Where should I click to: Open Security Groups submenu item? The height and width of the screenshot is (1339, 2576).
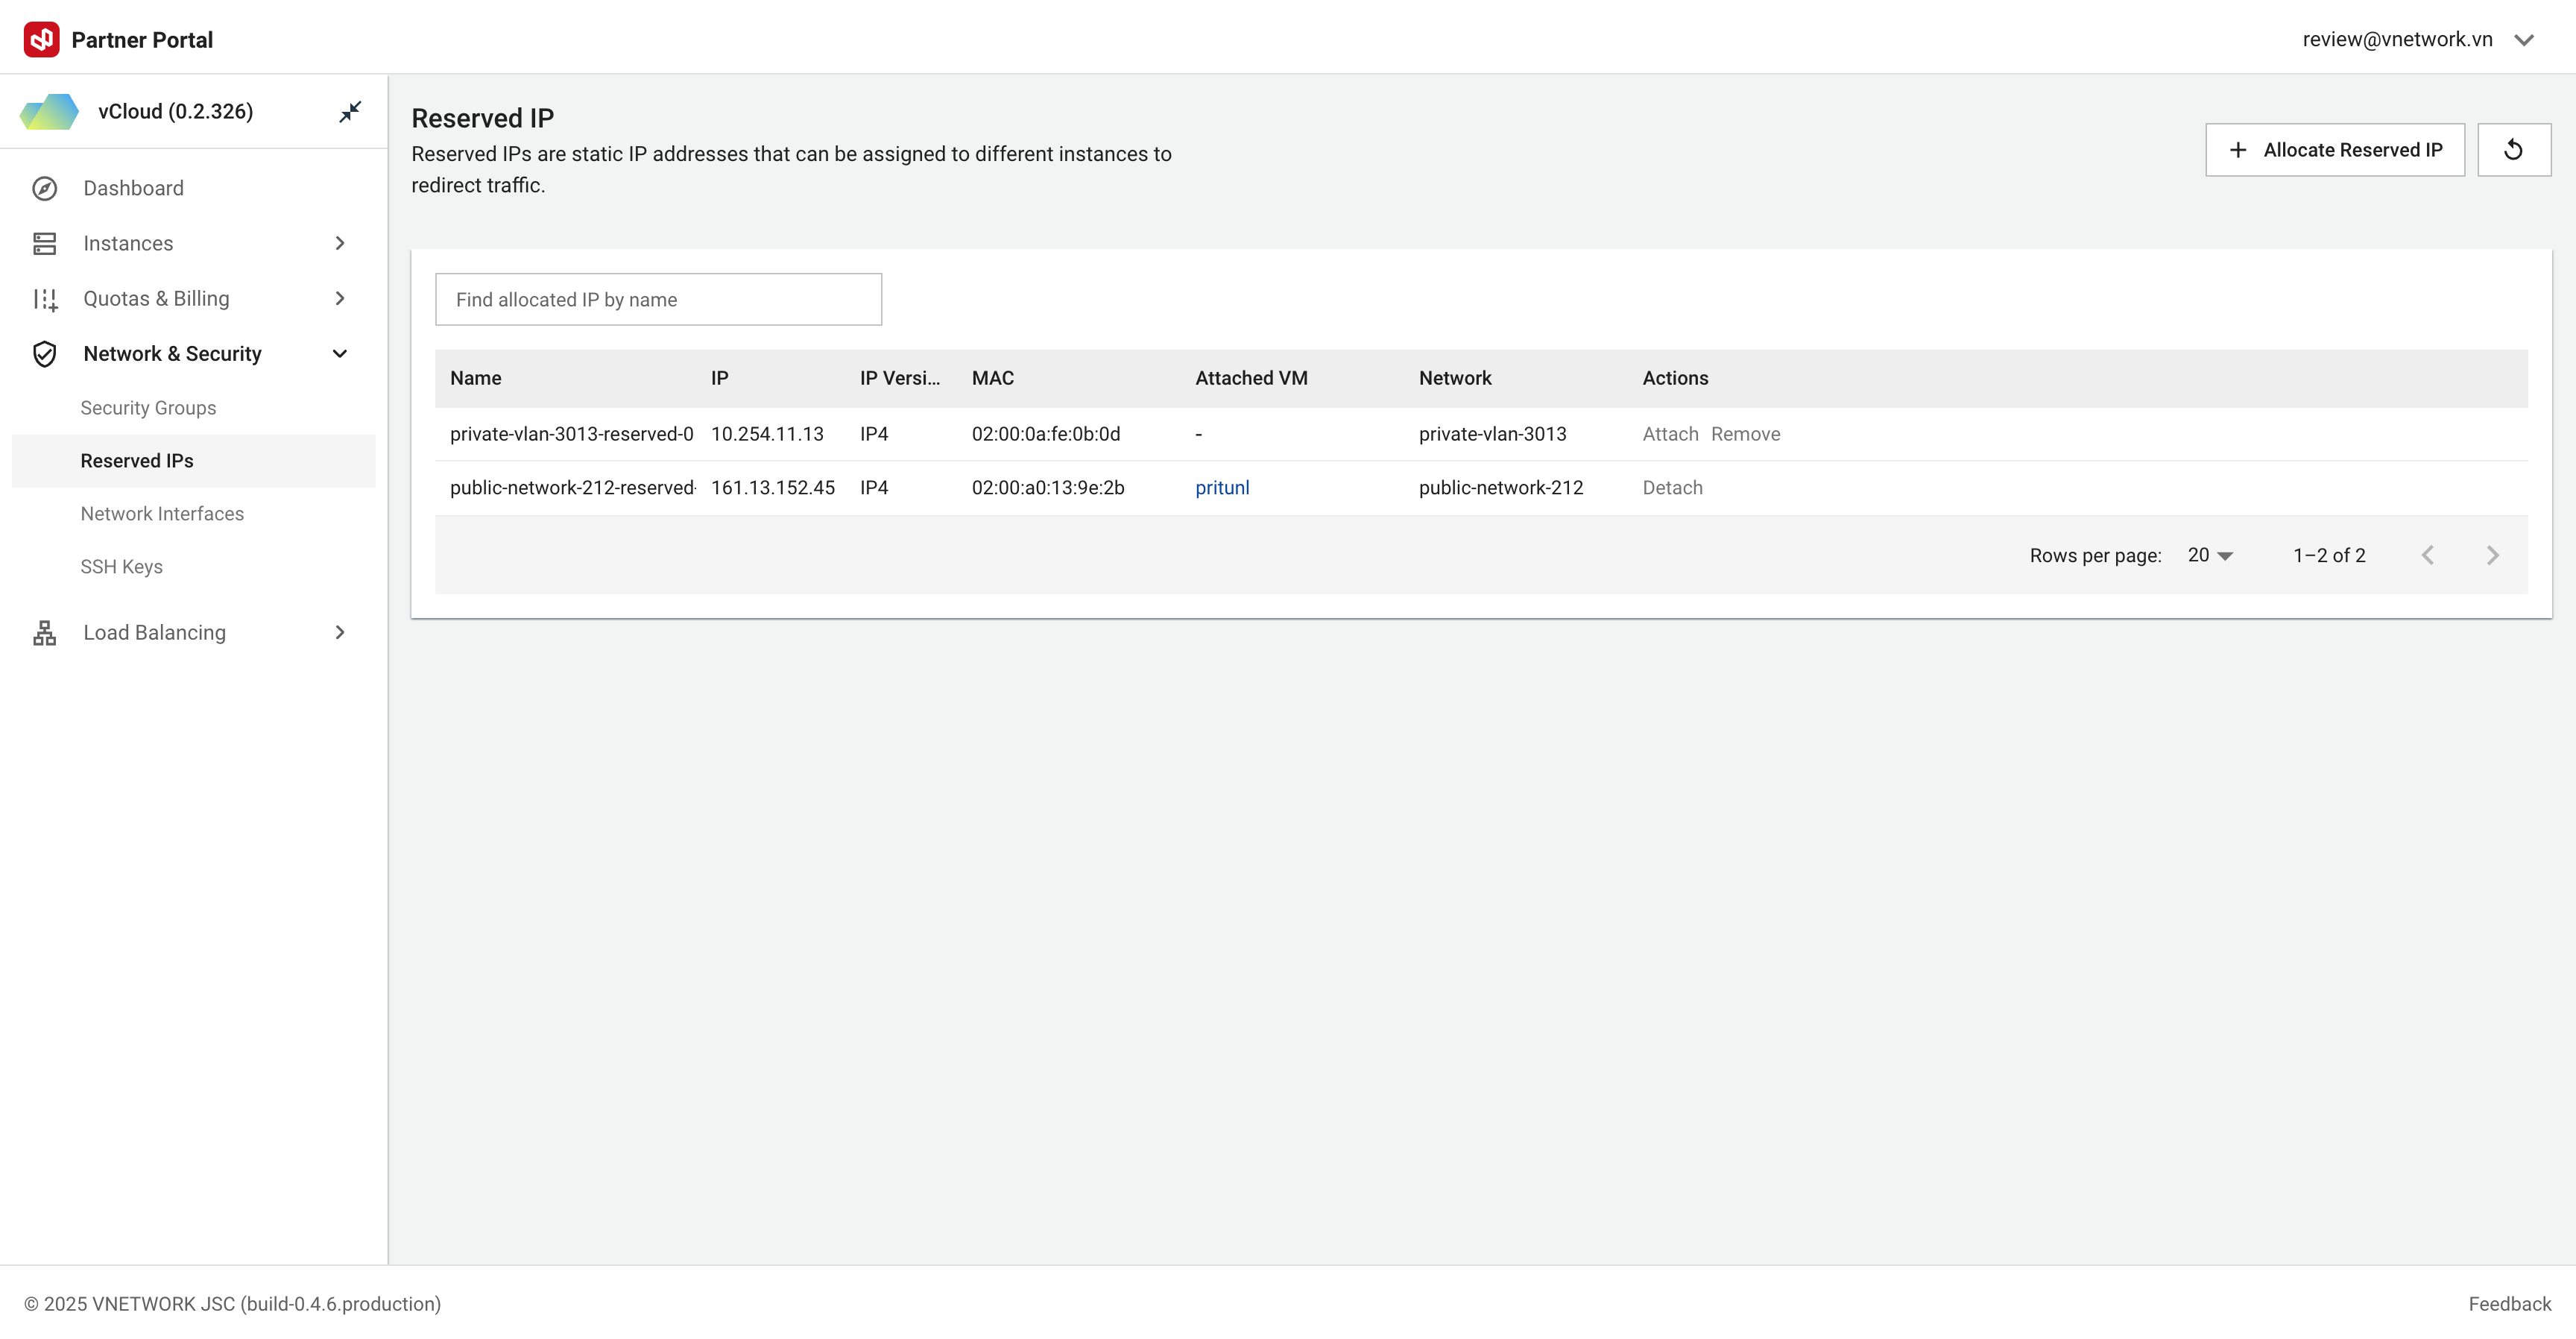coord(194,408)
